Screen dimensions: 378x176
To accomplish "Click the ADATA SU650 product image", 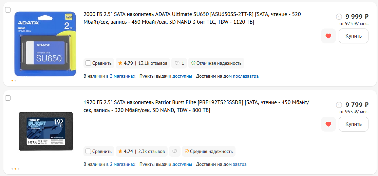I will pos(45,44).
